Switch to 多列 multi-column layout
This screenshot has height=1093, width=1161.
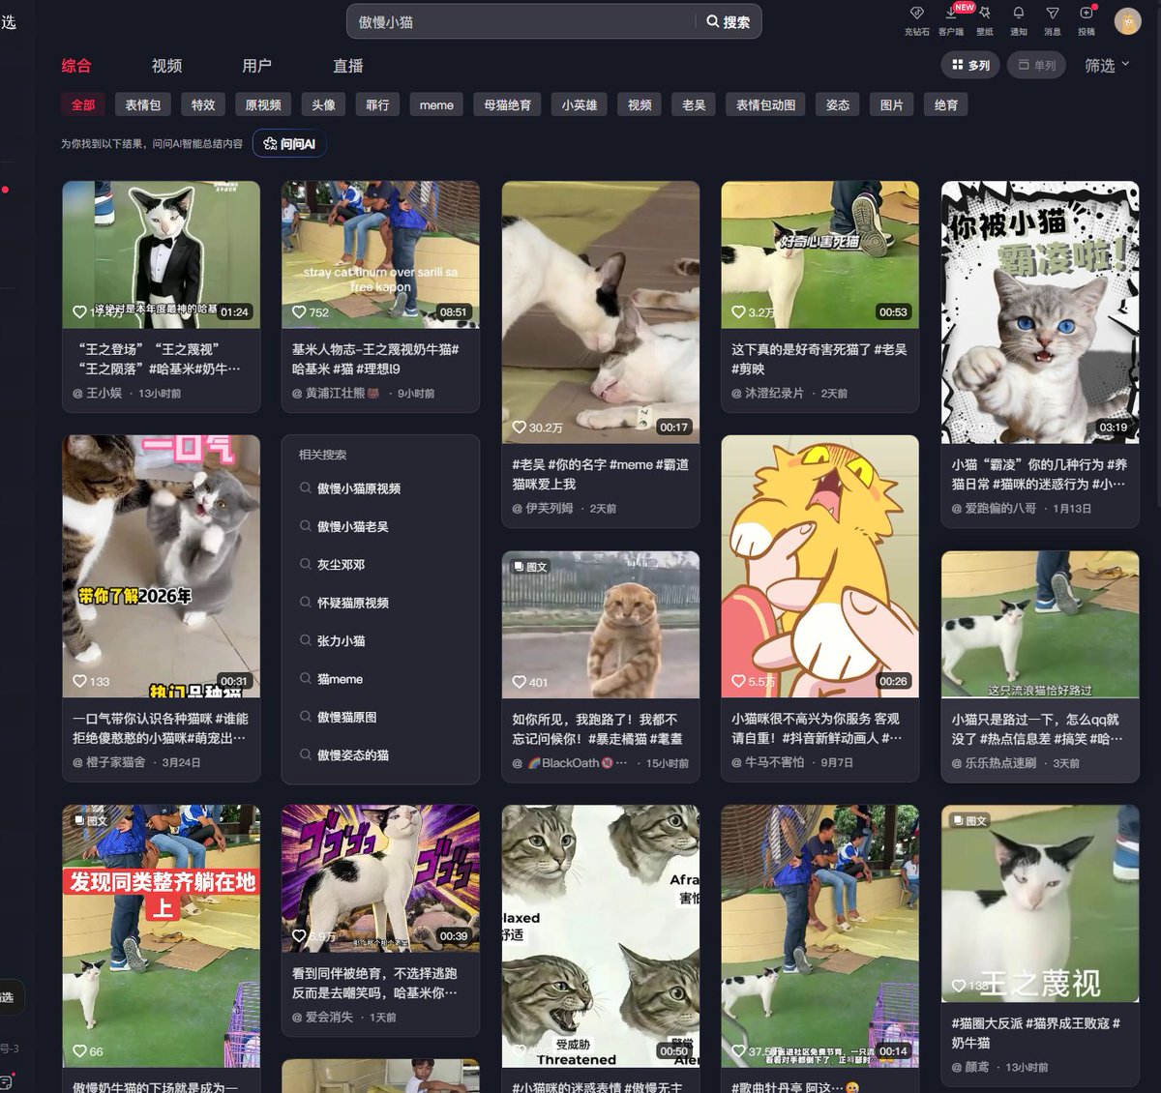(x=970, y=65)
